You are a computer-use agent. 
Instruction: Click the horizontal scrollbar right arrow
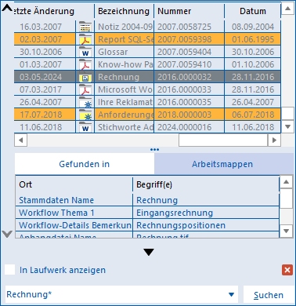tap(274, 140)
